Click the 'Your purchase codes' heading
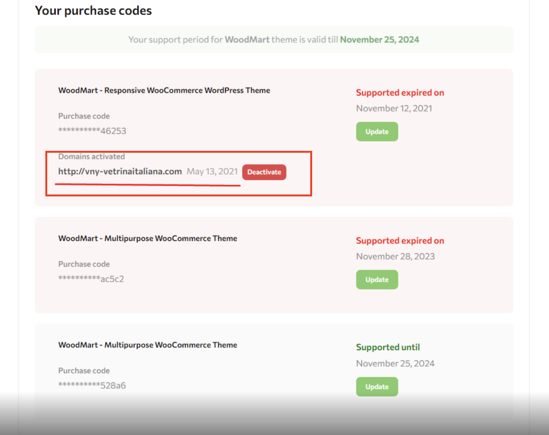This screenshot has width=549, height=435. [93, 11]
